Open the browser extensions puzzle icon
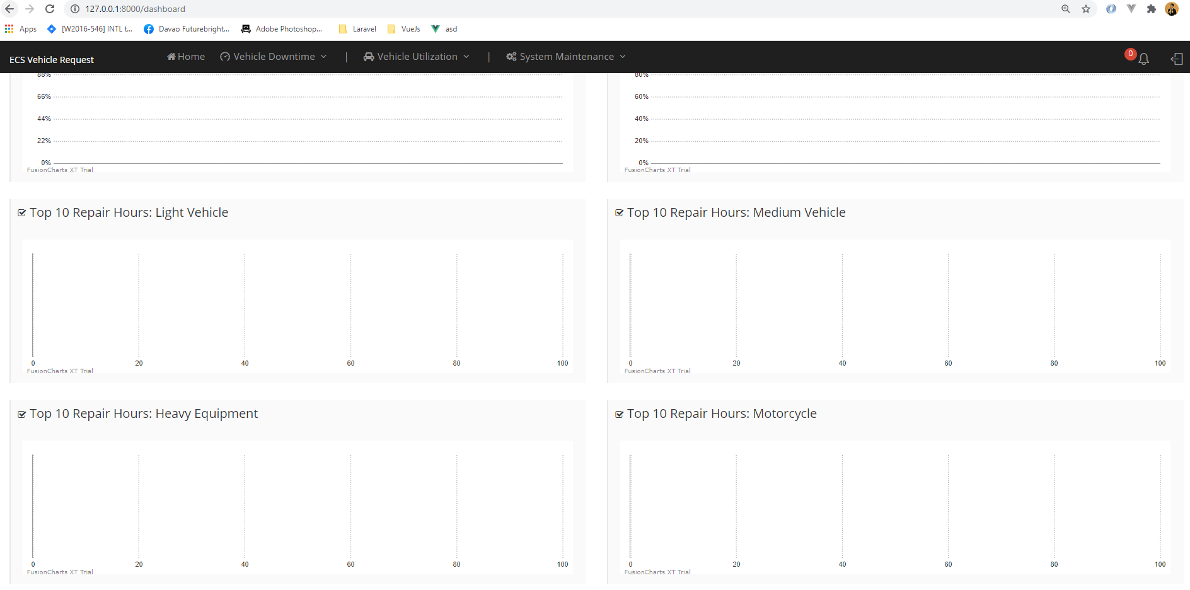The image size is (1190, 590). pyautogui.click(x=1152, y=9)
